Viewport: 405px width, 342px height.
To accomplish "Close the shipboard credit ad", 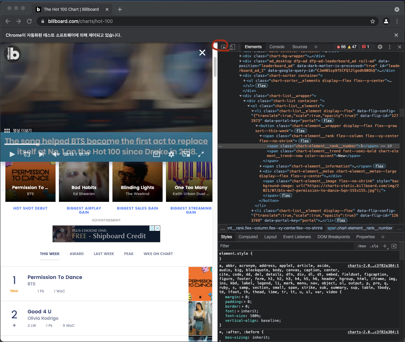I will click(157, 228).
